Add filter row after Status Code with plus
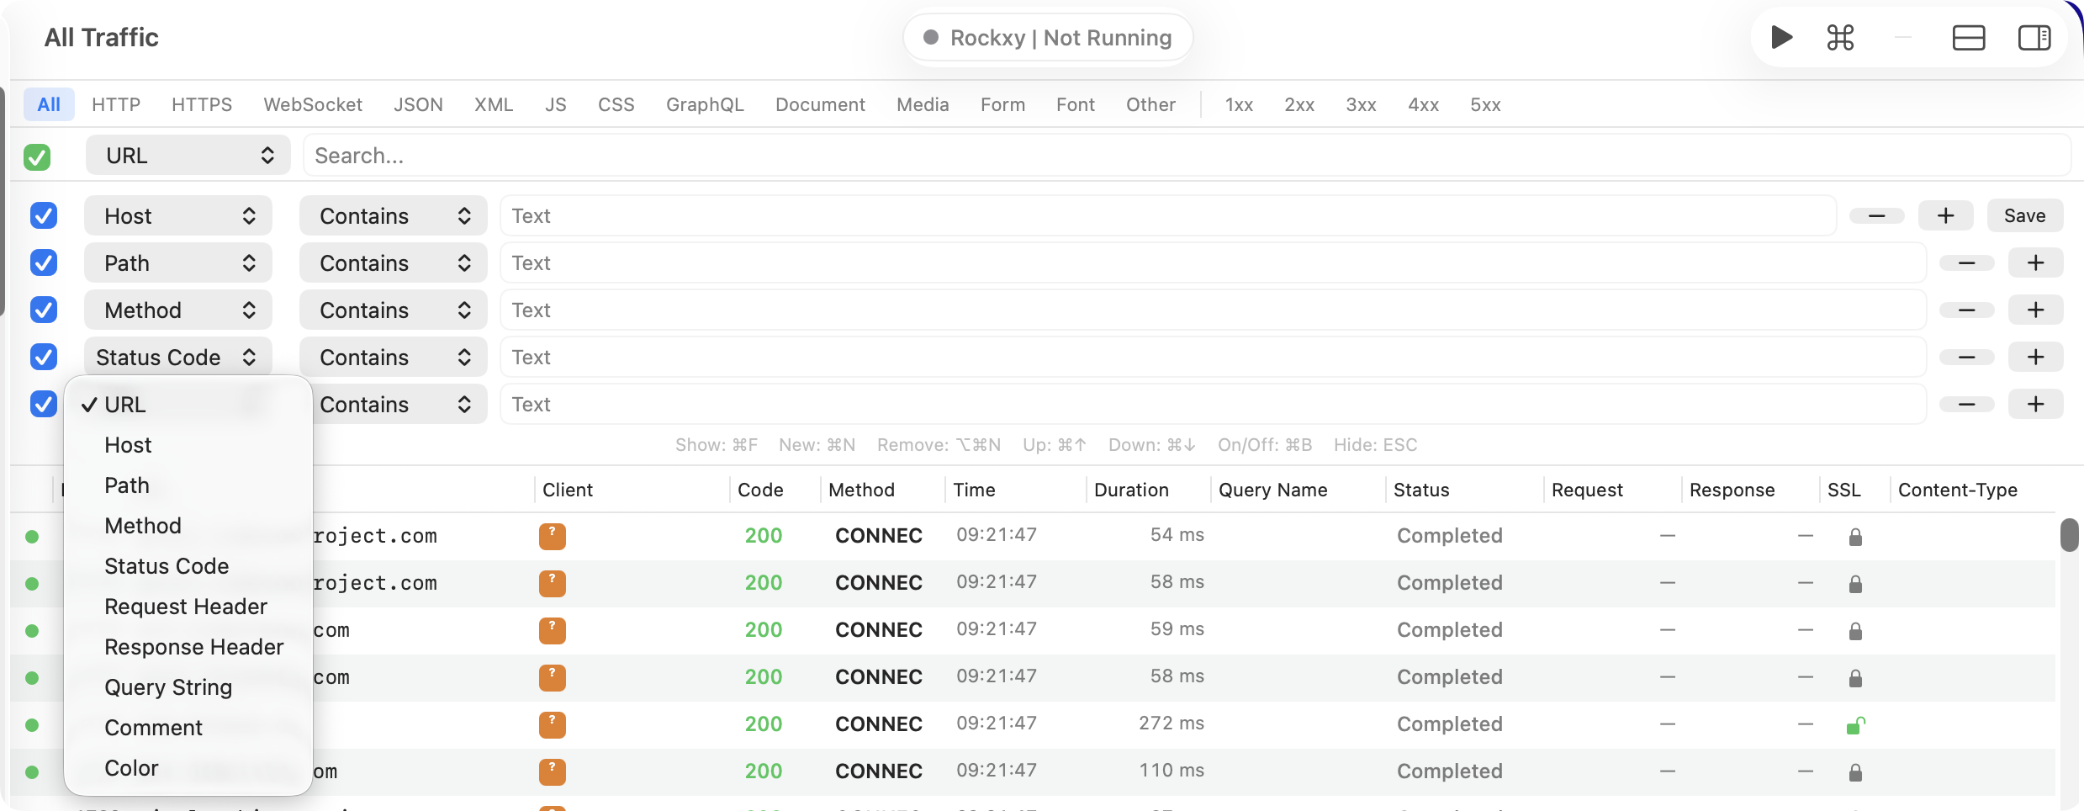The height and width of the screenshot is (811, 2084). click(x=2035, y=358)
